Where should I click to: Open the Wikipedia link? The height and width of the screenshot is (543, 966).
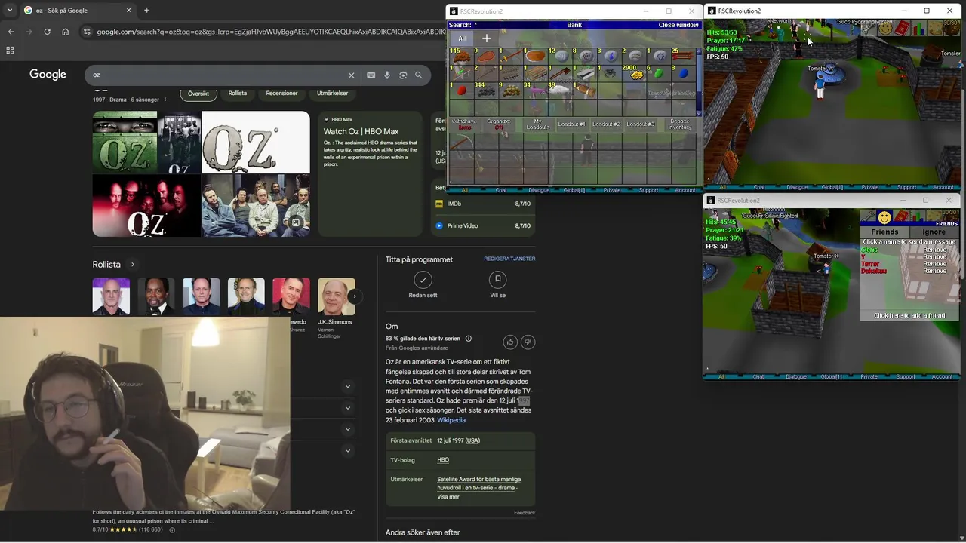[x=451, y=420]
